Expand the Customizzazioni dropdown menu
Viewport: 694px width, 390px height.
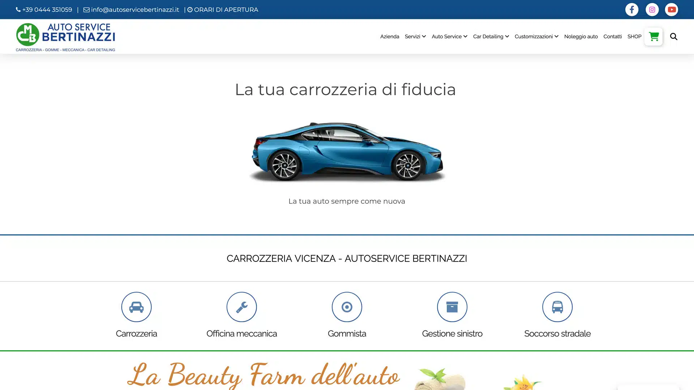pos(536,36)
